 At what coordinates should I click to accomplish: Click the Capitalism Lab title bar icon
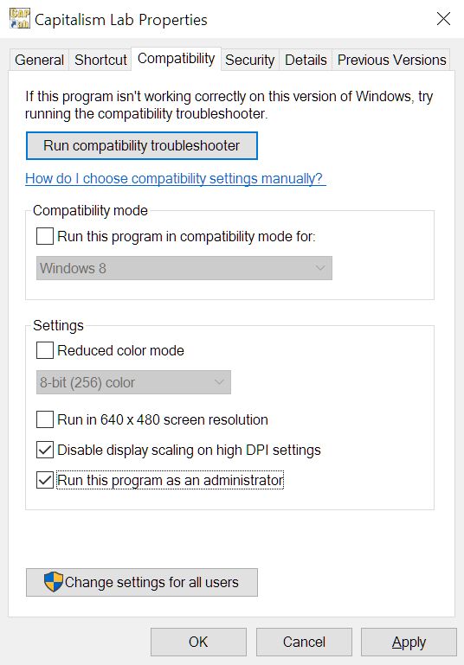pos(20,19)
